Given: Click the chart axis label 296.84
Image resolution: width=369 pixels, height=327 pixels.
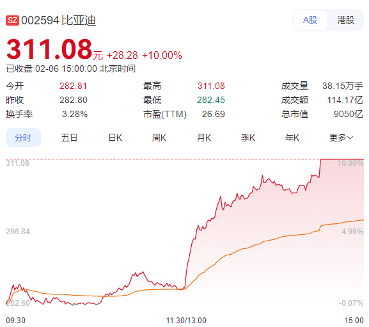Looking at the screenshot, I should point(18,232).
